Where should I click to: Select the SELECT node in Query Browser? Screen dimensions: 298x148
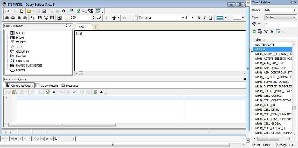[21, 33]
